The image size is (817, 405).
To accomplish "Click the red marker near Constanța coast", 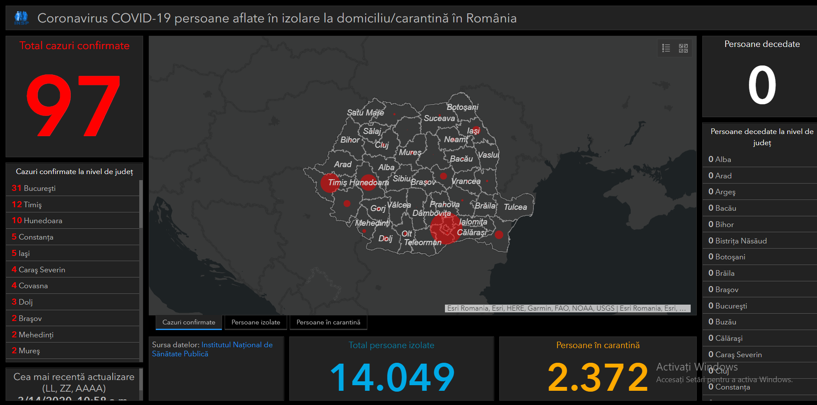I will pos(499,235).
